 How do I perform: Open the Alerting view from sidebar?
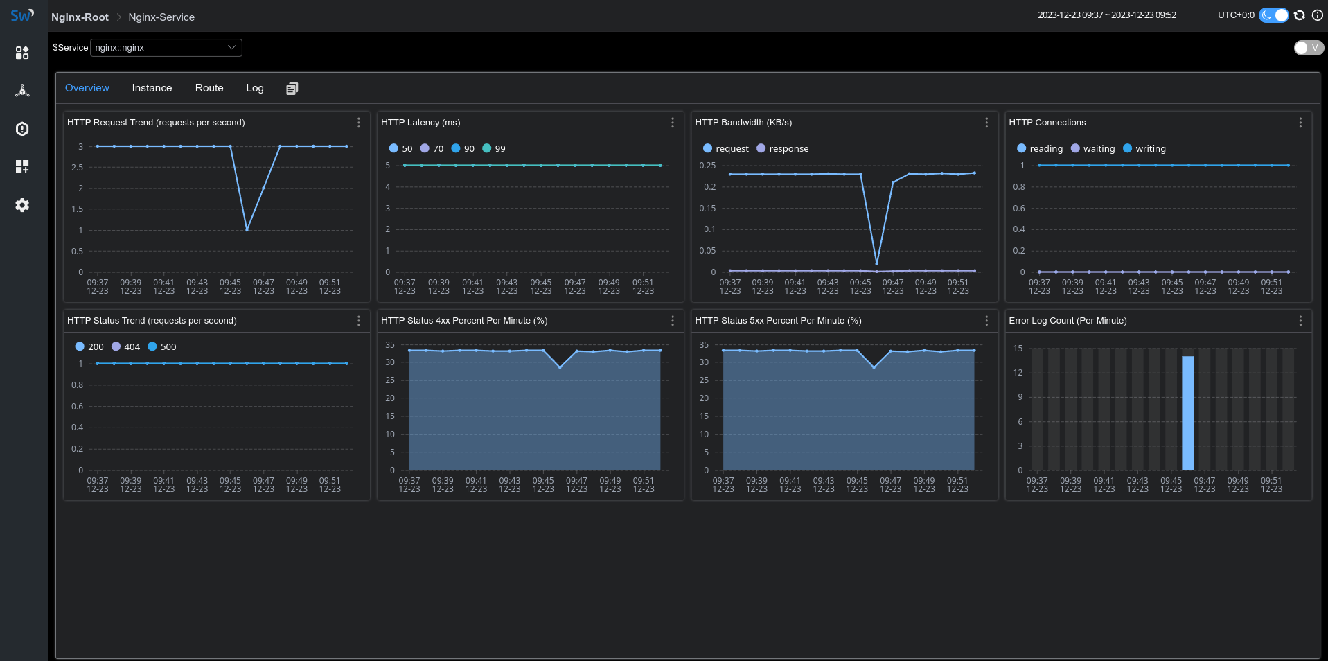pos(22,129)
